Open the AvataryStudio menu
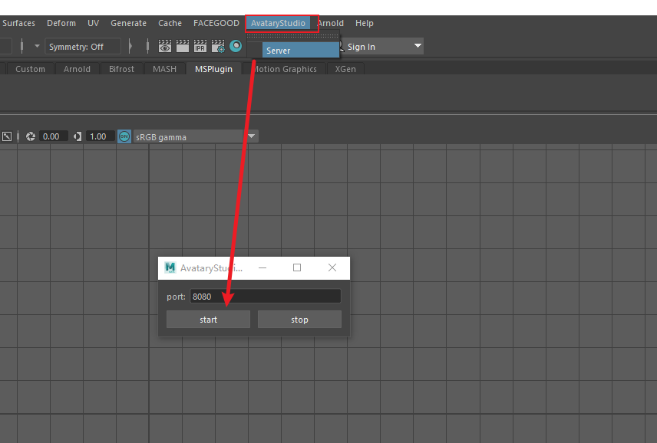Image resolution: width=657 pixels, height=443 pixels. [x=278, y=24]
